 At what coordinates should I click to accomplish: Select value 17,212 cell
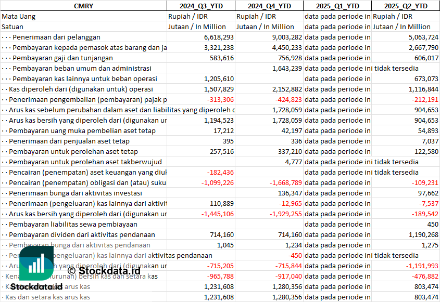[201, 131]
